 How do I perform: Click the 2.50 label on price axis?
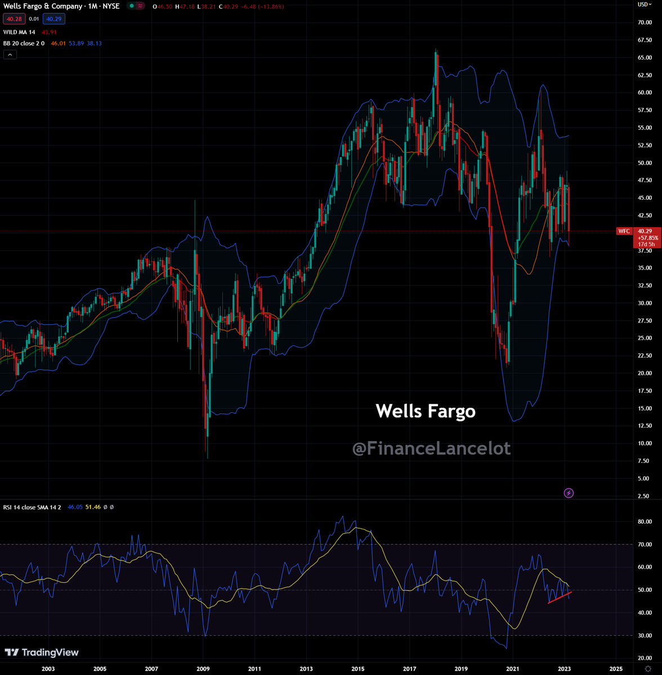(x=645, y=496)
